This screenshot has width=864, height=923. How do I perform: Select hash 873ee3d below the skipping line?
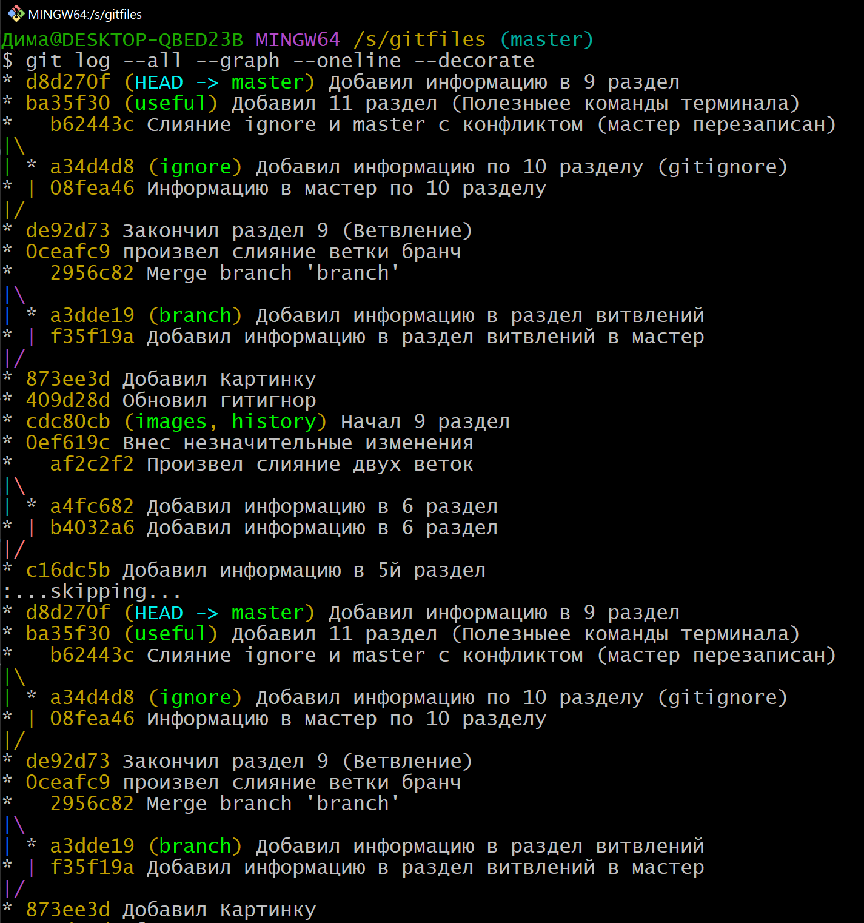[x=68, y=910]
